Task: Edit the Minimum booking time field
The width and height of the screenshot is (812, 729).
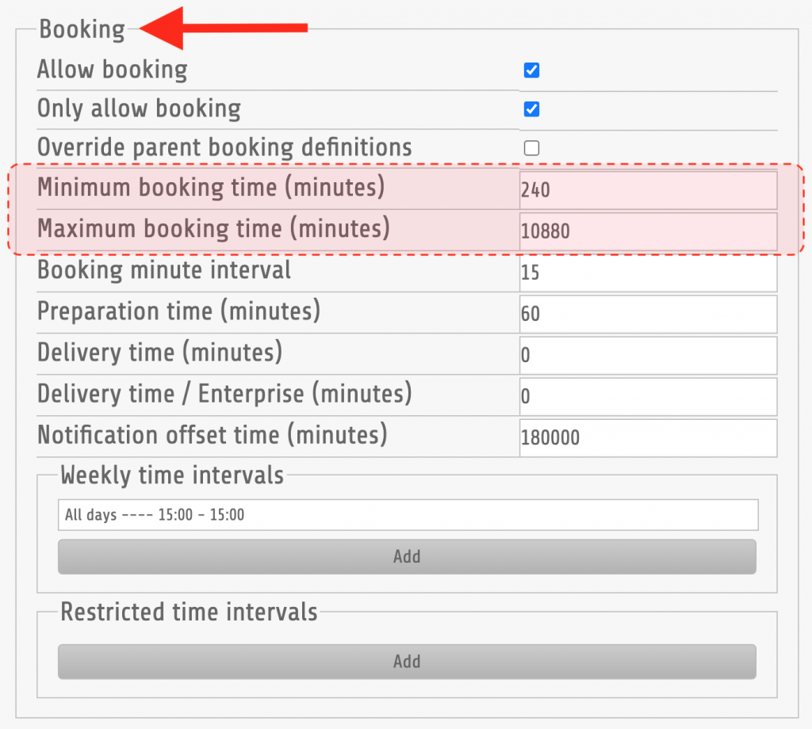Action: pyautogui.click(x=649, y=190)
